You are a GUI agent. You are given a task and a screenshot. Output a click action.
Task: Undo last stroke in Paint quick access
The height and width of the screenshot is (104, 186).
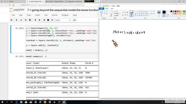pyautogui.click(x=106, y=6)
